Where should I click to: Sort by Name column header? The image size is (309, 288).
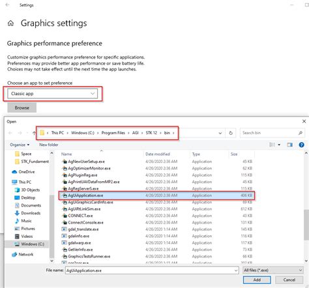(66, 154)
